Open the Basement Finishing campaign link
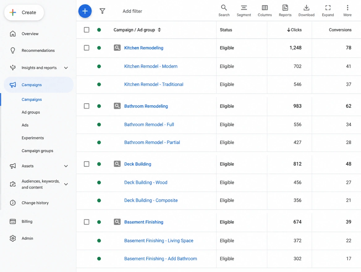This screenshot has width=361, height=272. click(144, 222)
